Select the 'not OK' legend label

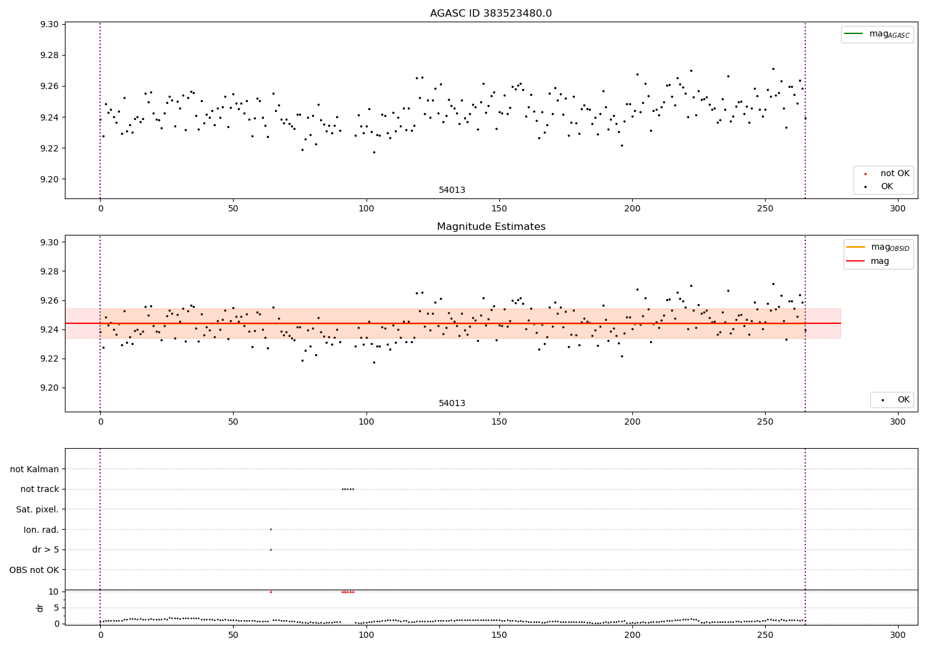pos(895,174)
